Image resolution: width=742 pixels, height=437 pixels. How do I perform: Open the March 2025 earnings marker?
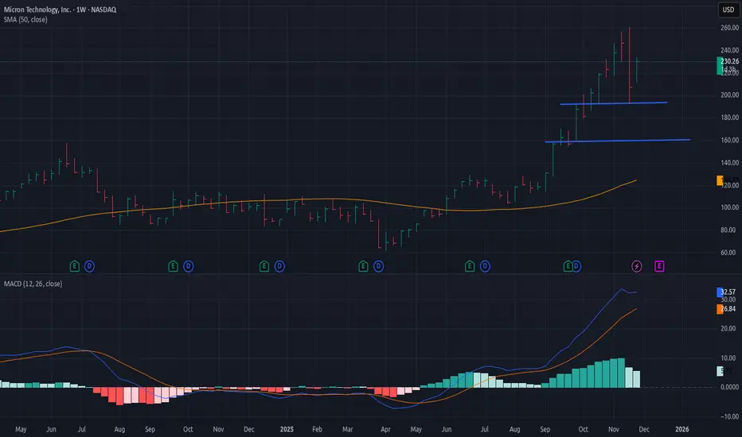tap(363, 266)
